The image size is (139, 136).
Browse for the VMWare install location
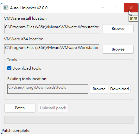tap(118, 29)
